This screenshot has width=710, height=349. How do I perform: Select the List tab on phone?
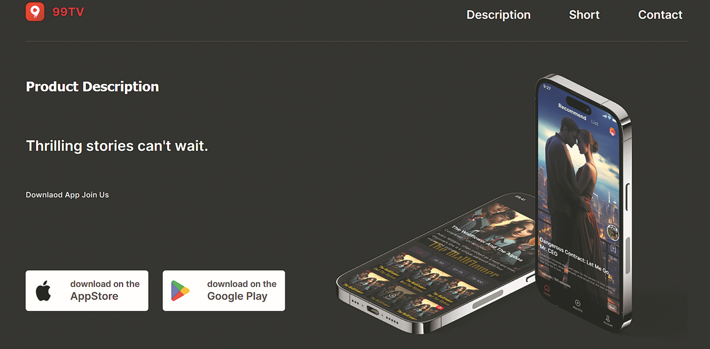tap(595, 122)
